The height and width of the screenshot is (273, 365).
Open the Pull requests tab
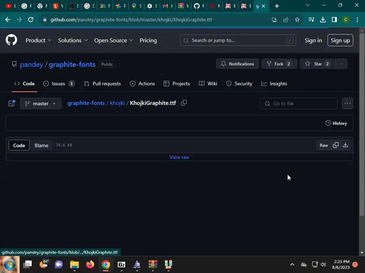(x=102, y=84)
